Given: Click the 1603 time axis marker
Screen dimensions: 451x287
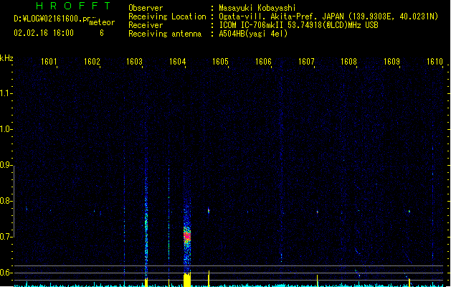Looking at the screenshot, I should coord(135,62).
